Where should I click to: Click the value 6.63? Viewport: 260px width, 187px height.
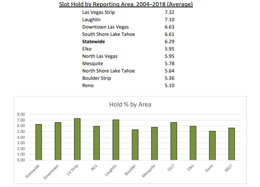tap(169, 27)
